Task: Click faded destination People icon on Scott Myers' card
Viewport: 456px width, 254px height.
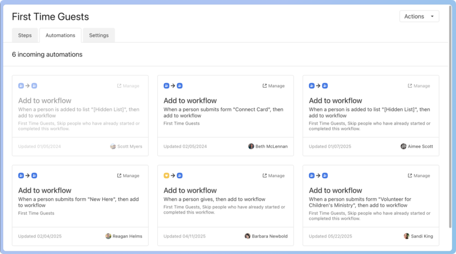Action: pyautogui.click(x=34, y=86)
